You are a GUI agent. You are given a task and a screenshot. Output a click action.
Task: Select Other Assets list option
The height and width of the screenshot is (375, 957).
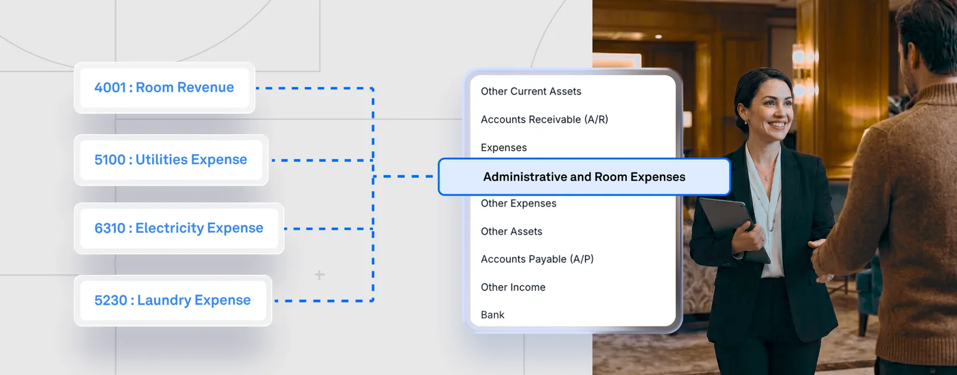click(511, 231)
